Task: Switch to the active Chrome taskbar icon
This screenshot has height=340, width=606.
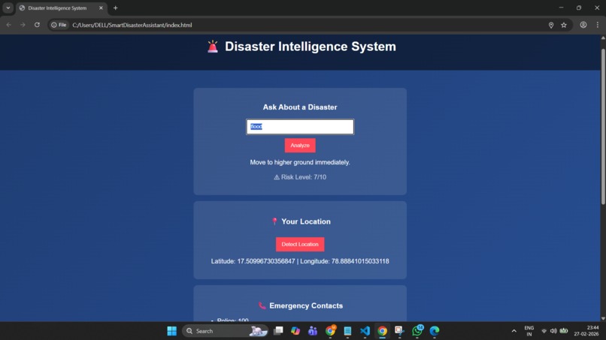Action: (382, 331)
